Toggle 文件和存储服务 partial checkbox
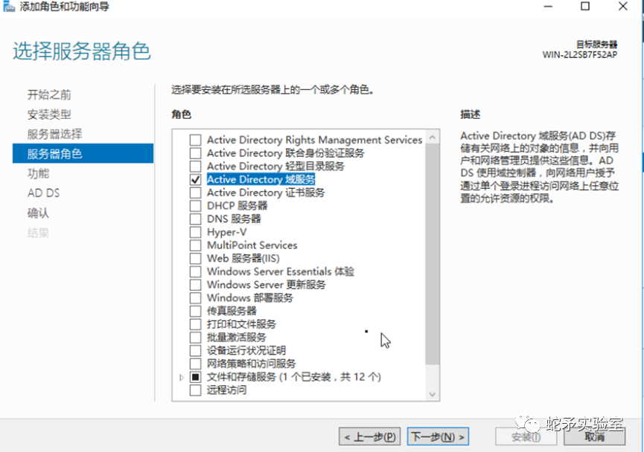 pos(196,376)
